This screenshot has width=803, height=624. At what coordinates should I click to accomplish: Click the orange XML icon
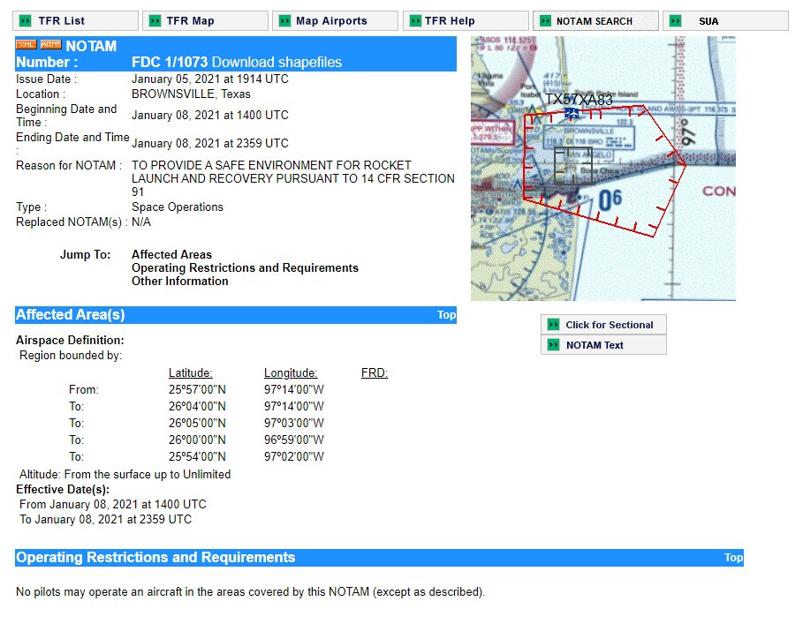click(x=27, y=44)
